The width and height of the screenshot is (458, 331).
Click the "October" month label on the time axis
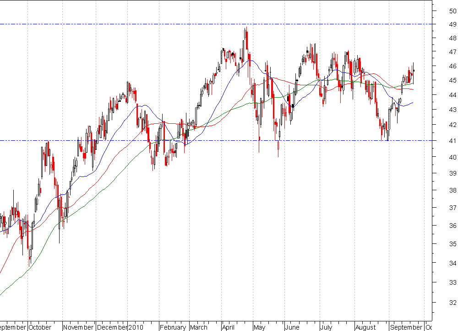click(40, 327)
